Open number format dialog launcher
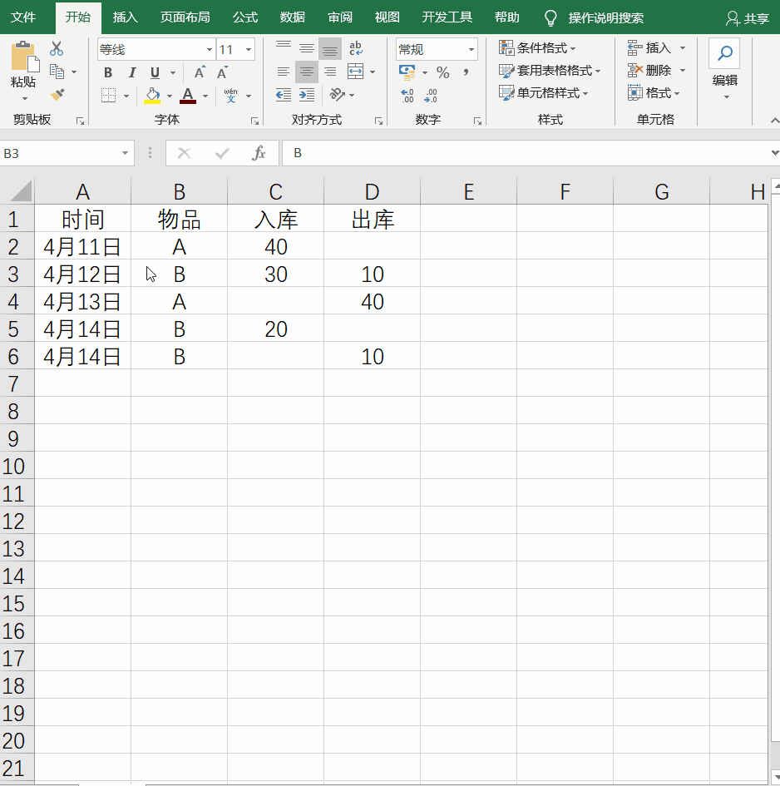 point(477,121)
